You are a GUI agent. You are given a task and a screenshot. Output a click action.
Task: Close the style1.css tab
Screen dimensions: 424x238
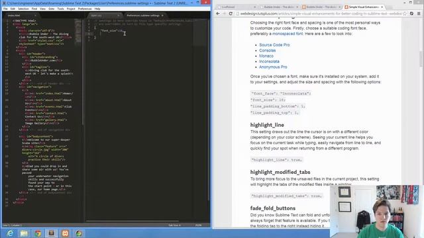click(118, 15)
